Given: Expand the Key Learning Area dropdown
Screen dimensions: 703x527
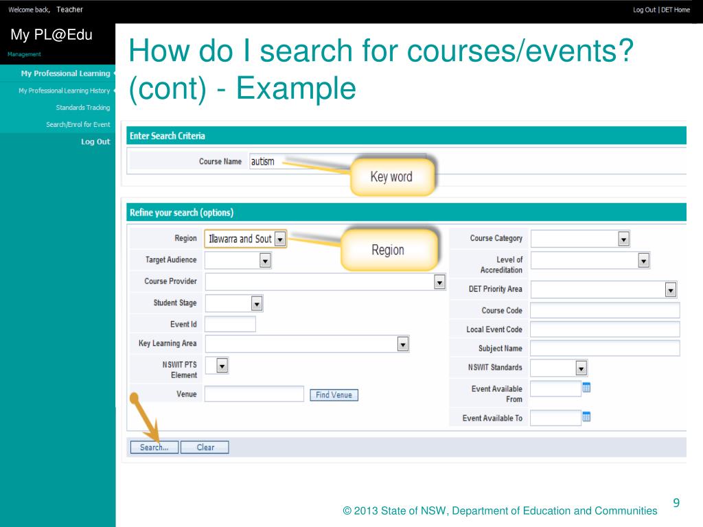Looking at the screenshot, I should click(x=402, y=344).
